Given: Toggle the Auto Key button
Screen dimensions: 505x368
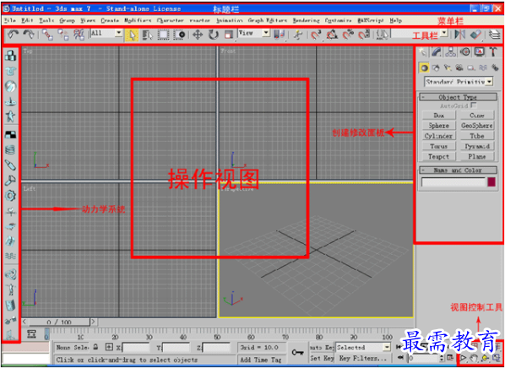Looking at the screenshot, I should tap(321, 348).
